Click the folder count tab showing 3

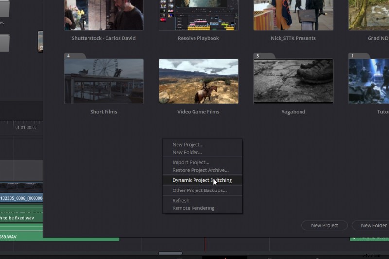pyautogui.click(x=264, y=56)
